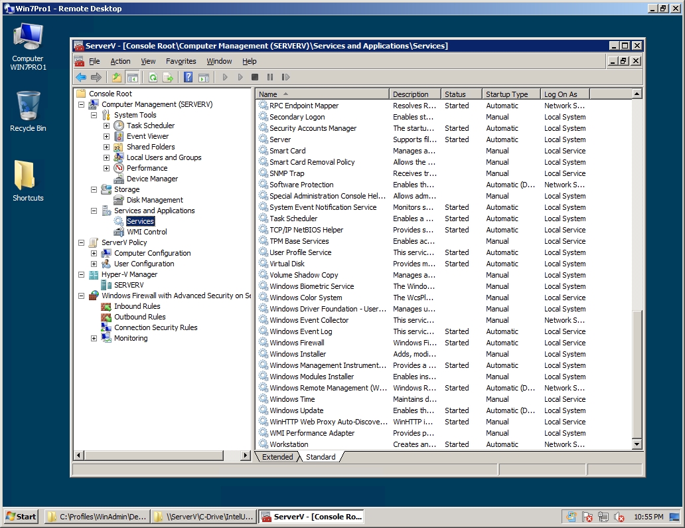Expand Local Users and Groups node
Viewport: 685px width, 528px height.
pos(106,158)
